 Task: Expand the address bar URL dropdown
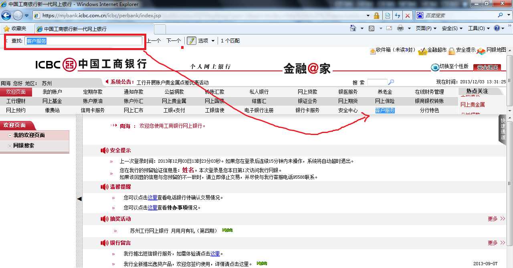pos(368,16)
